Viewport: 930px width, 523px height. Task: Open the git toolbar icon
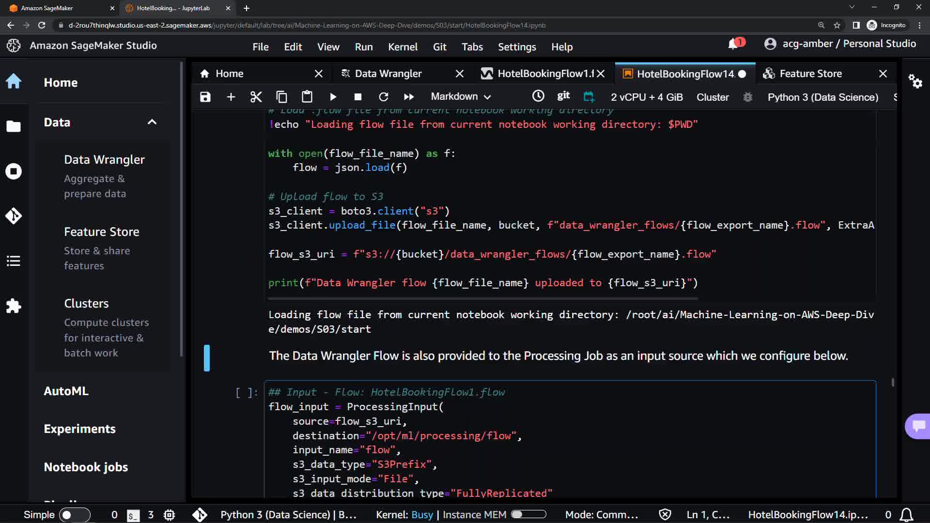pyautogui.click(x=563, y=96)
